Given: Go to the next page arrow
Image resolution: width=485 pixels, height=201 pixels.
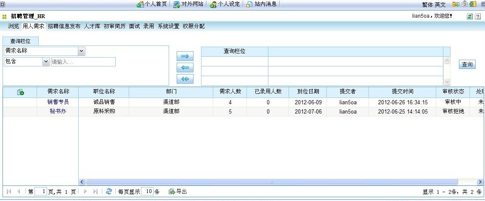Looking at the screenshot, I should click(85, 191).
